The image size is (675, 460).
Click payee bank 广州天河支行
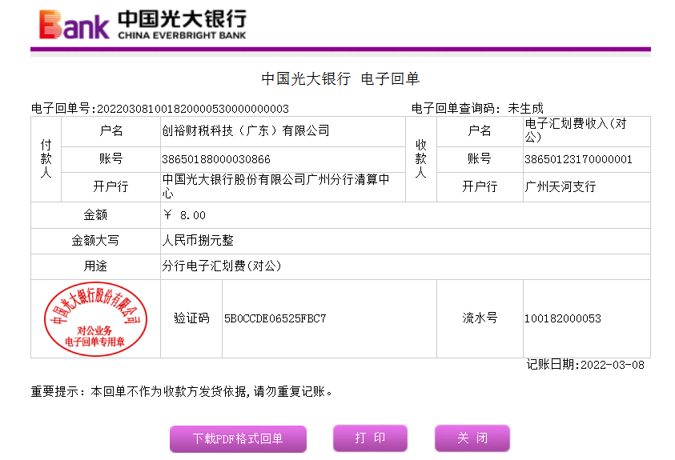coord(560,186)
